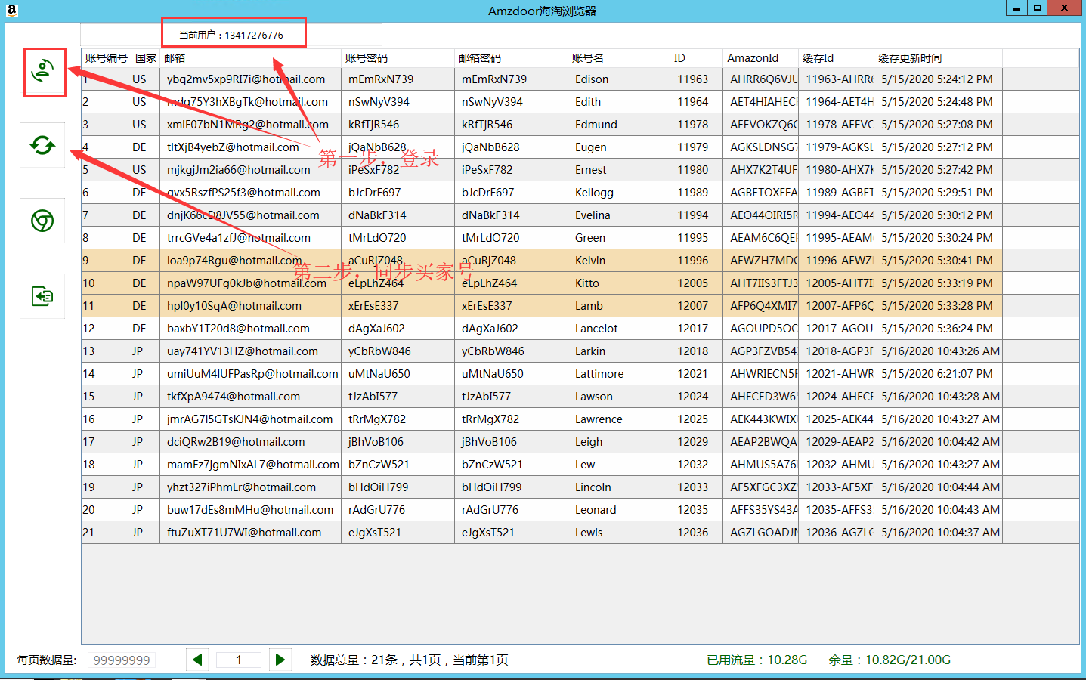1086x680 pixels.
Task: Select account name Edmund cell
Action: (x=619, y=125)
